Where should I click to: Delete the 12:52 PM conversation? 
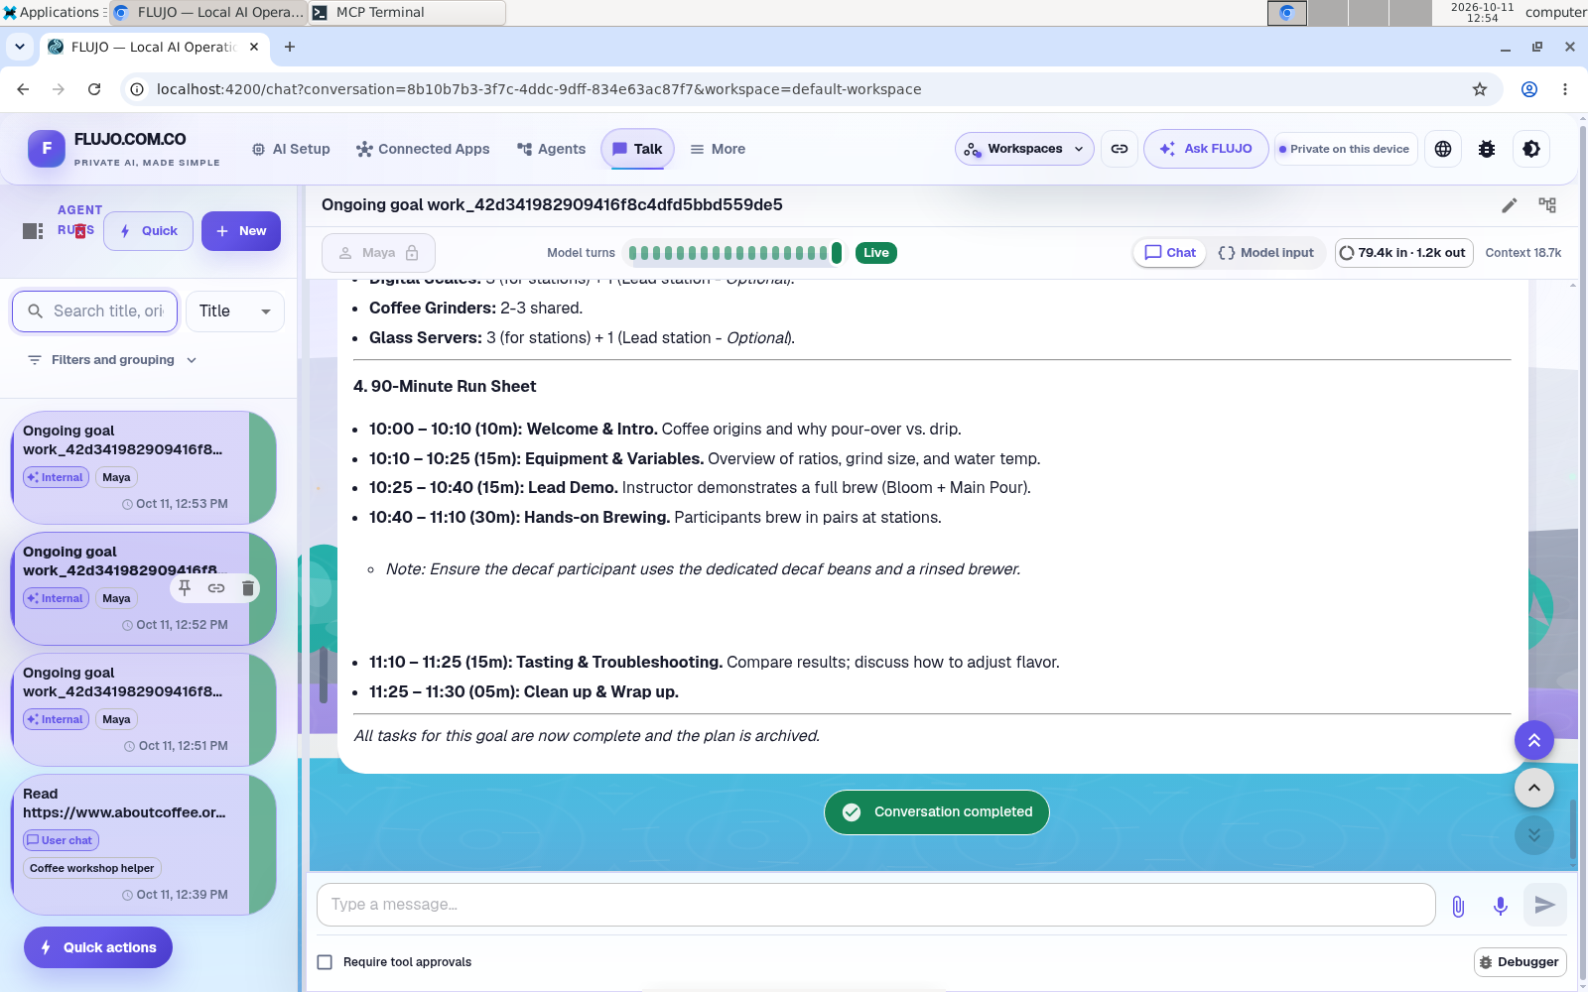click(x=248, y=588)
